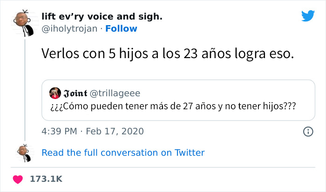The image size is (326, 192).
Task: Click Joint's small avatar in quoted tweet
Action: 54,93
